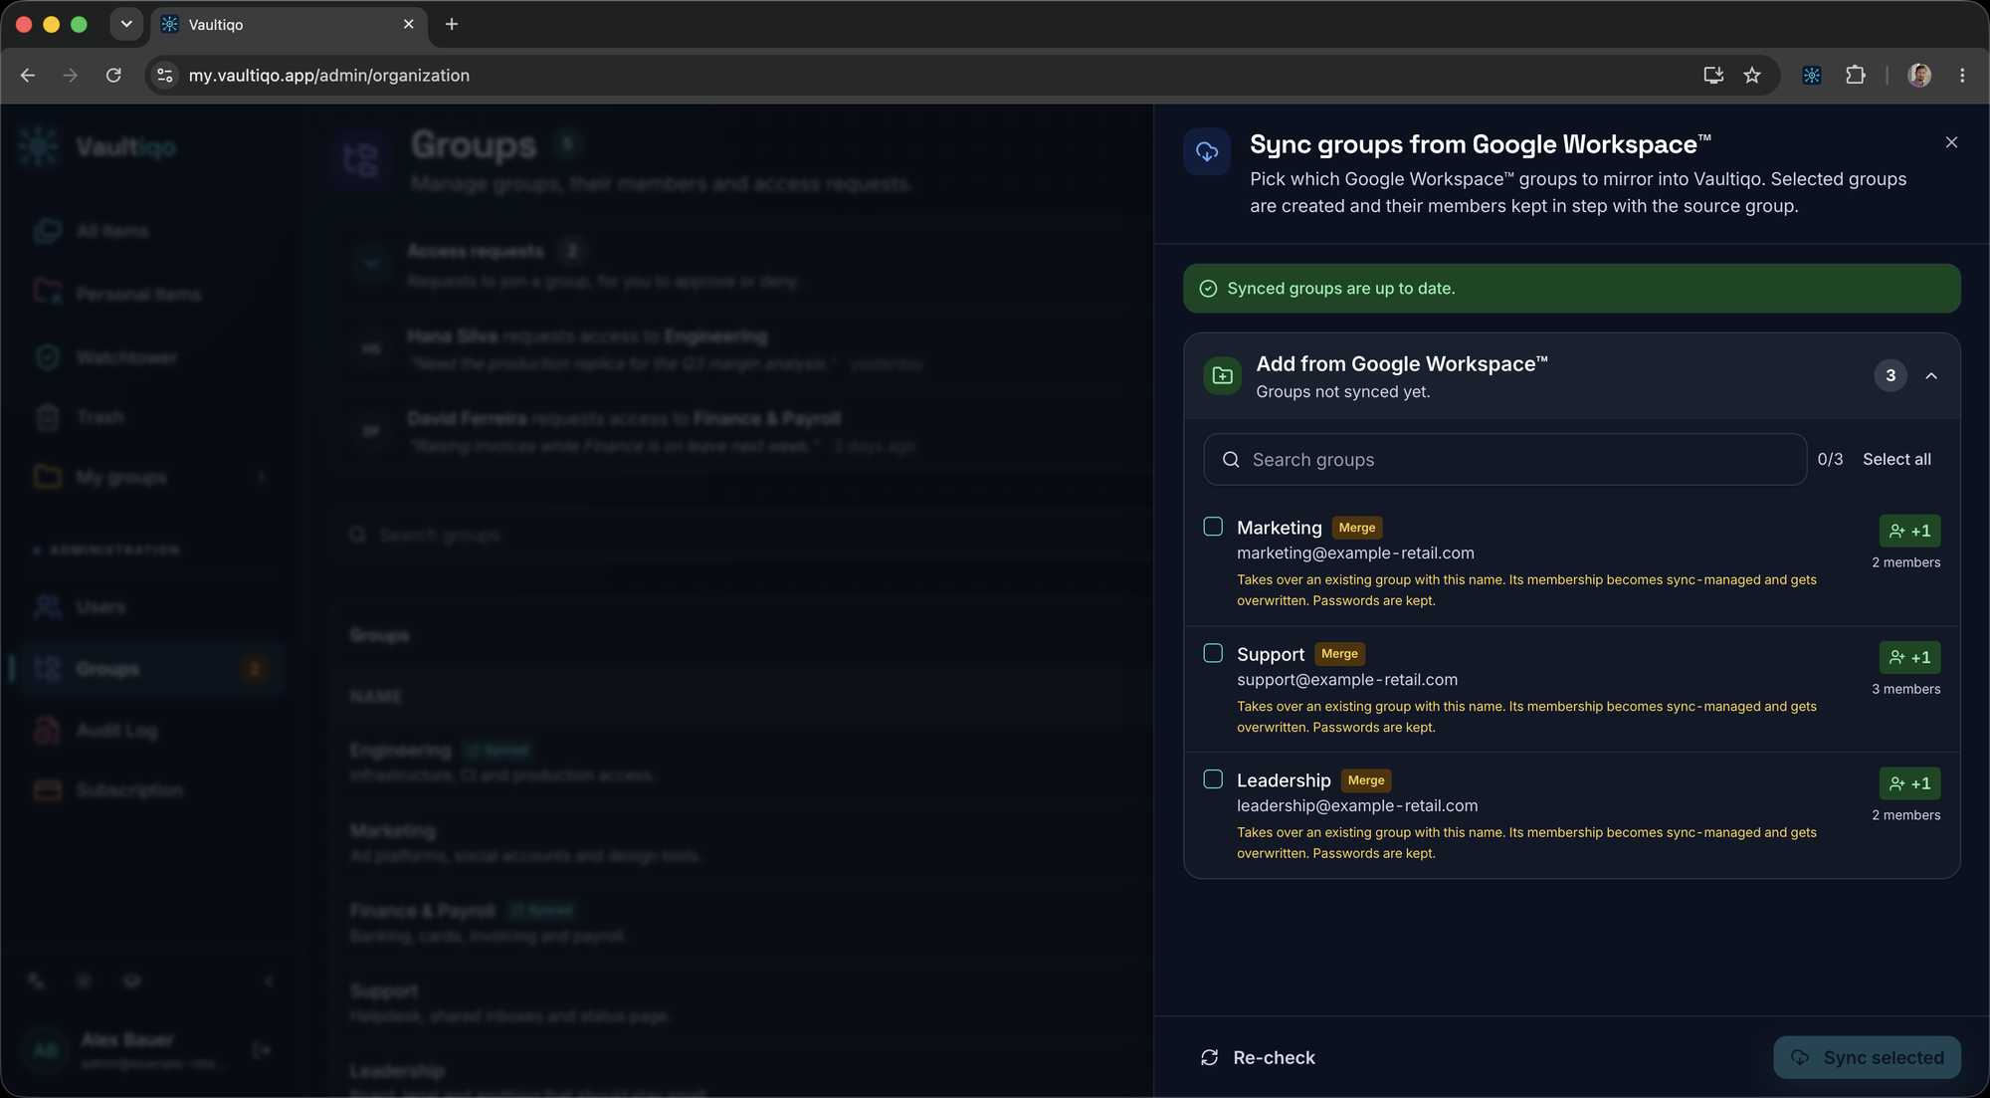Open the Chrome three-dot menu
Screen dimensions: 1990x1098
(x=1962, y=76)
